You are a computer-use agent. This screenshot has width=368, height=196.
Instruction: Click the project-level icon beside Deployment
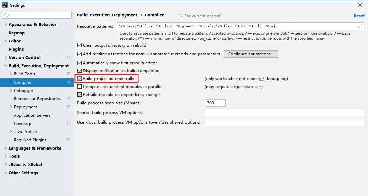(x=69, y=107)
